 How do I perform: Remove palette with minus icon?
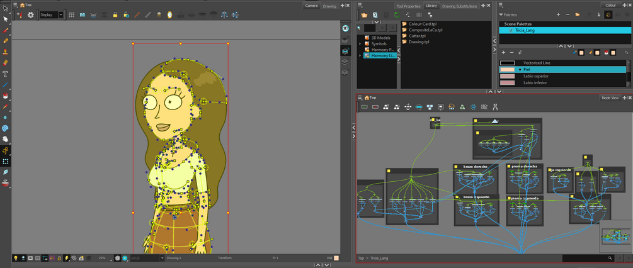click(568, 14)
